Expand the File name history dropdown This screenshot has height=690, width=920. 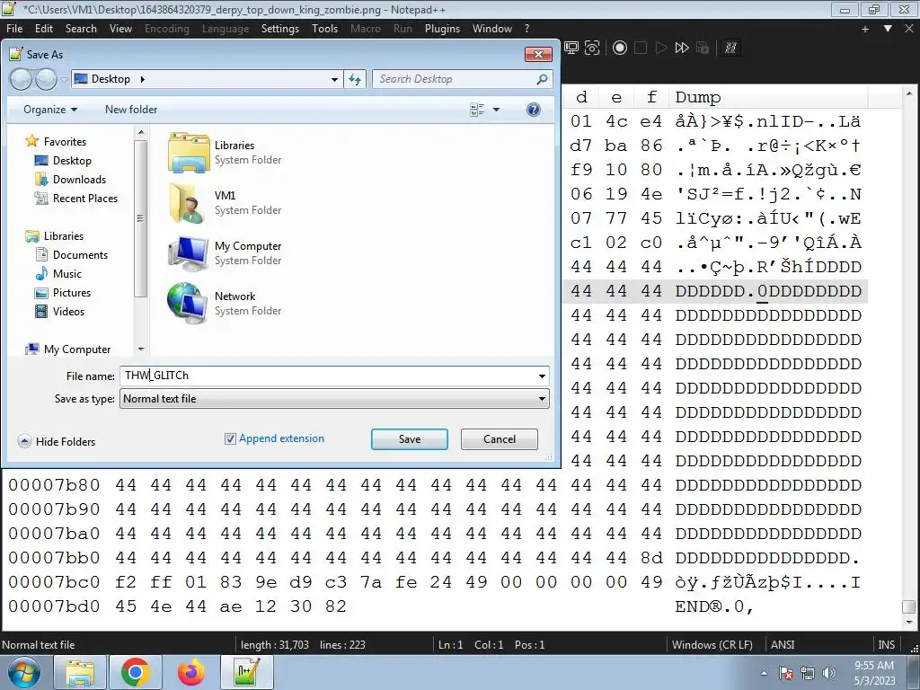[542, 376]
